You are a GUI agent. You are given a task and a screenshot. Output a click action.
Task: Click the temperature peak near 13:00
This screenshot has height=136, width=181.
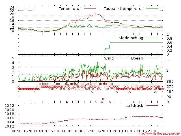[x=95, y=14]
